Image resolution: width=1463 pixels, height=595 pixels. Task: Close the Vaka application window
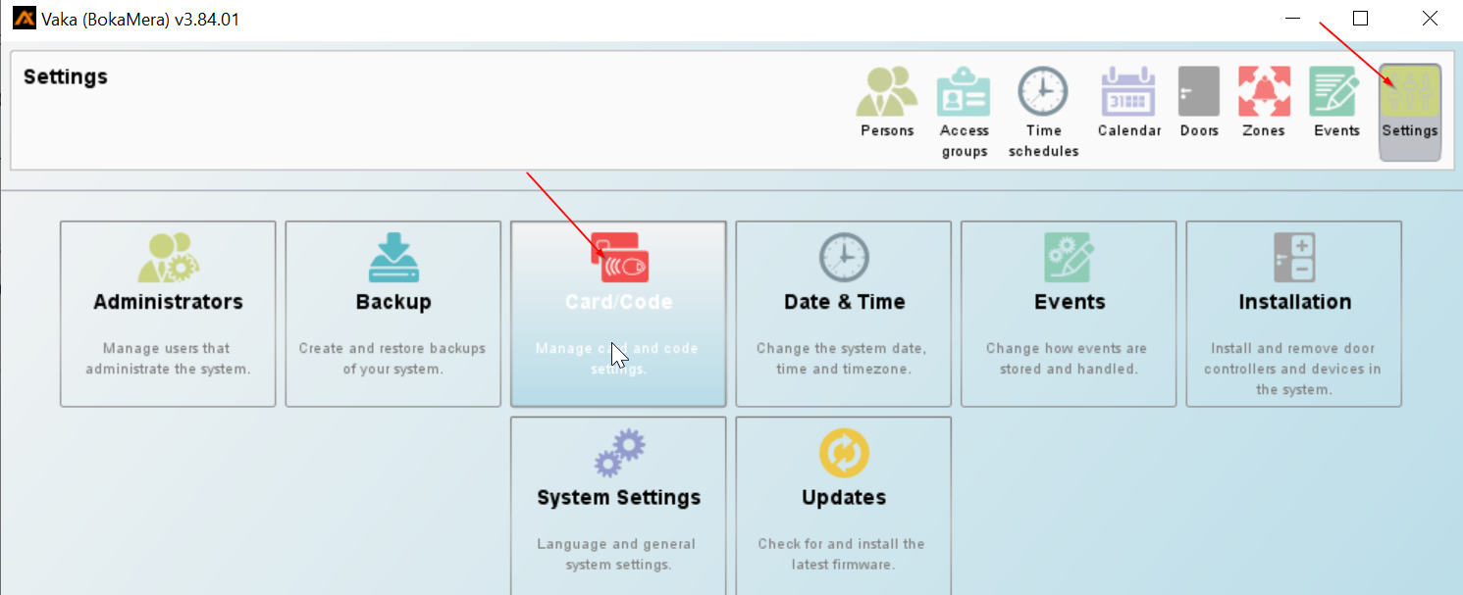pyautogui.click(x=1430, y=19)
